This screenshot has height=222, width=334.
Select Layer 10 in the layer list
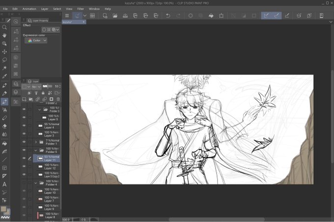coord(46,191)
